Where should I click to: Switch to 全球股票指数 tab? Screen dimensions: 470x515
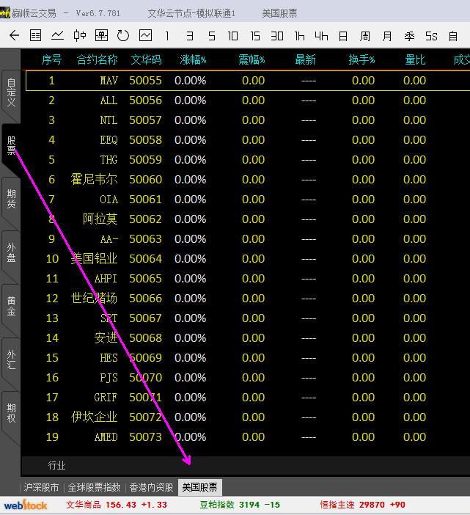pos(94,487)
